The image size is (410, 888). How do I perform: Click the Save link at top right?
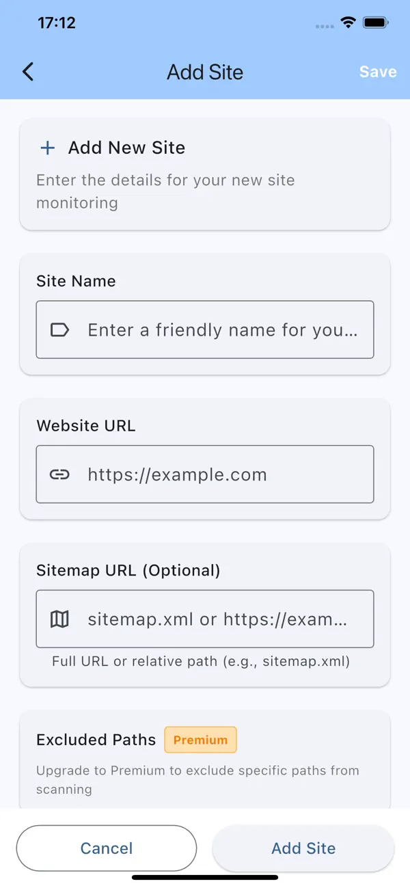click(378, 71)
